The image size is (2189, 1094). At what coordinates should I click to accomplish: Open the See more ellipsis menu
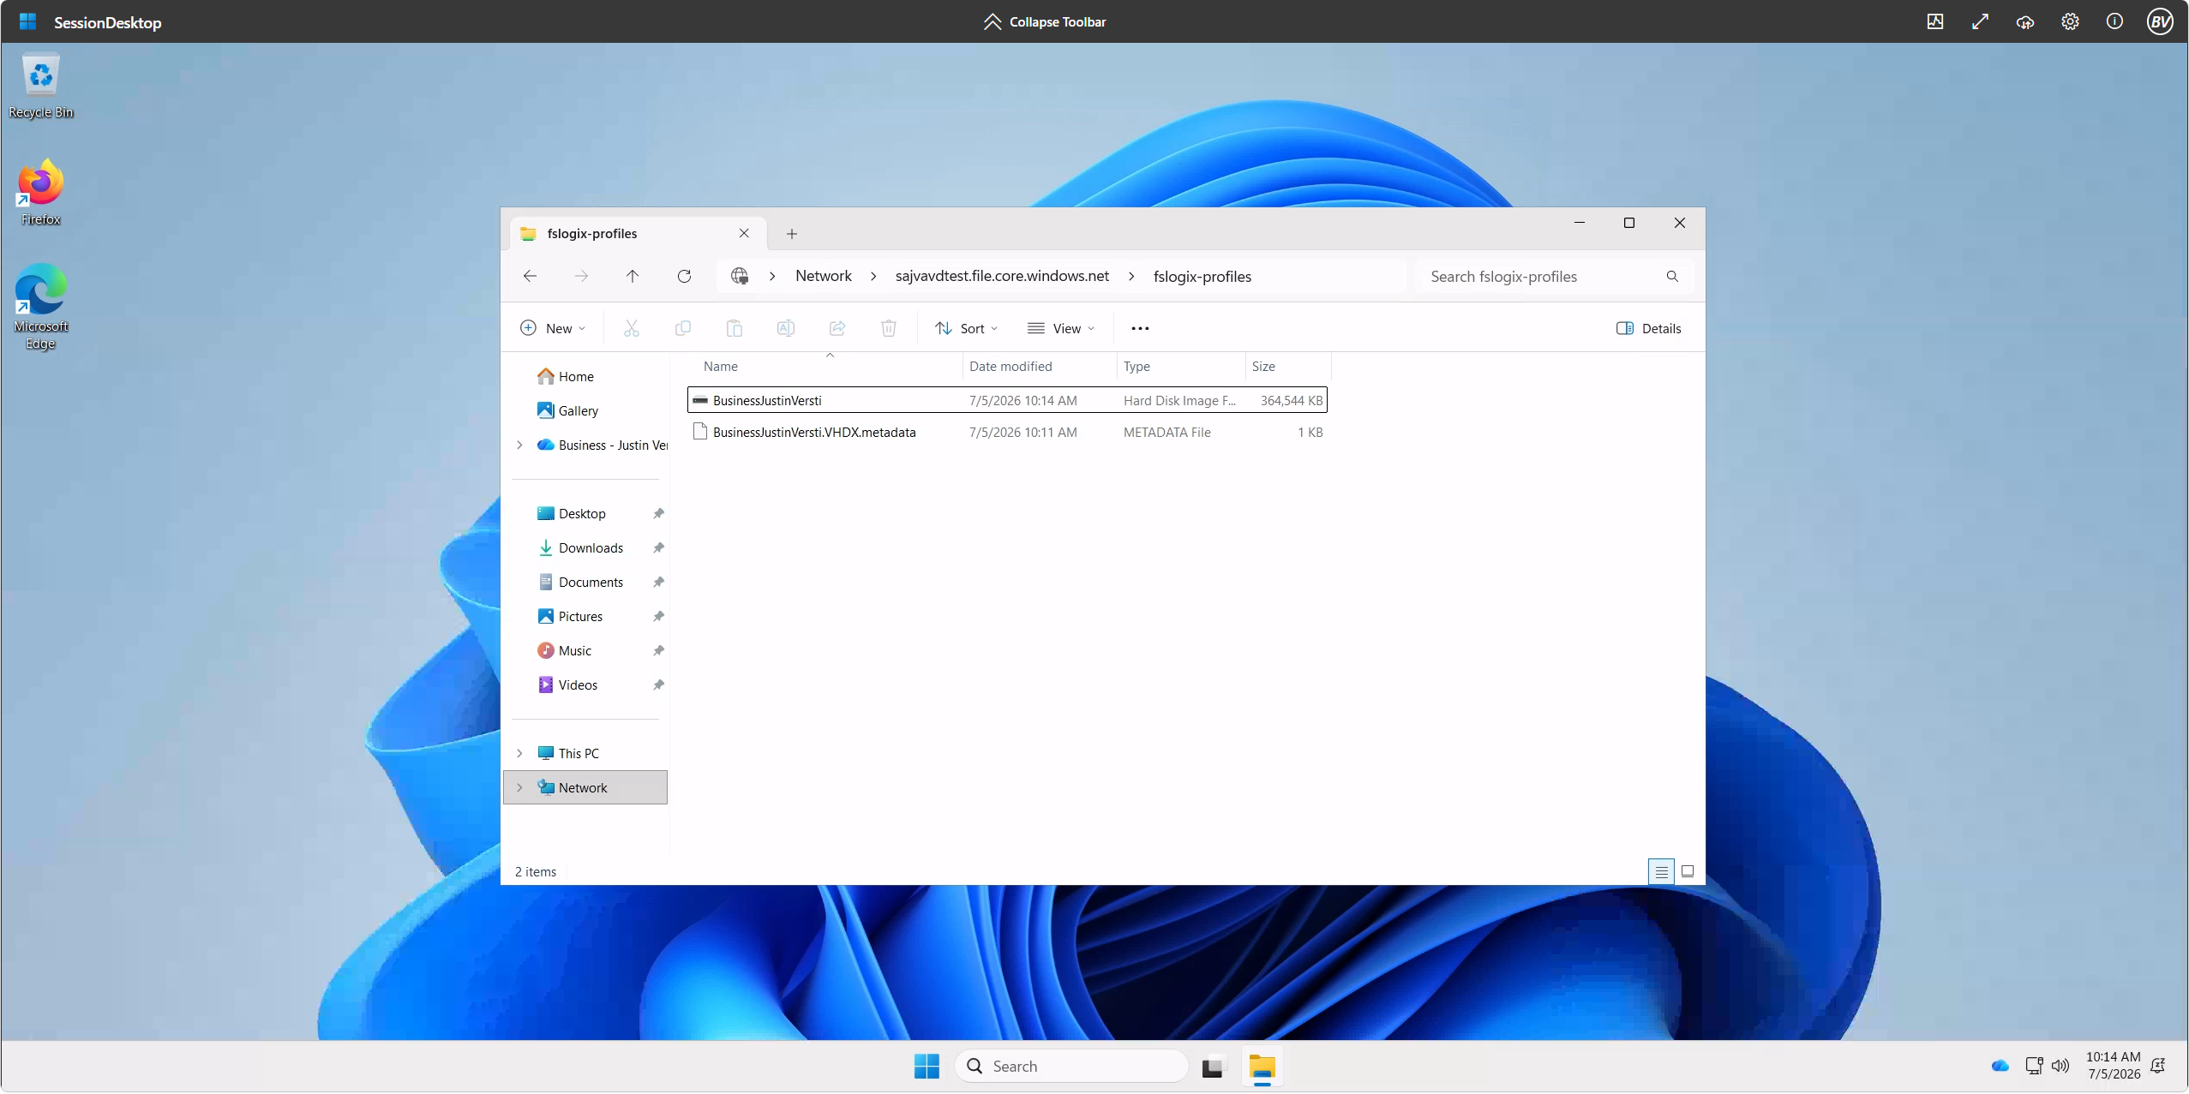click(x=1140, y=329)
